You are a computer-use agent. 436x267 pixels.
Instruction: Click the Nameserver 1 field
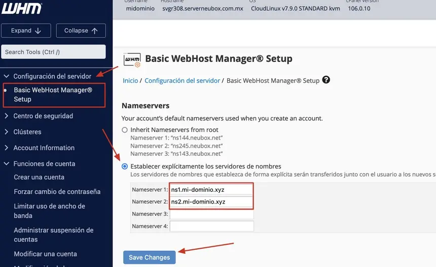[x=211, y=190]
